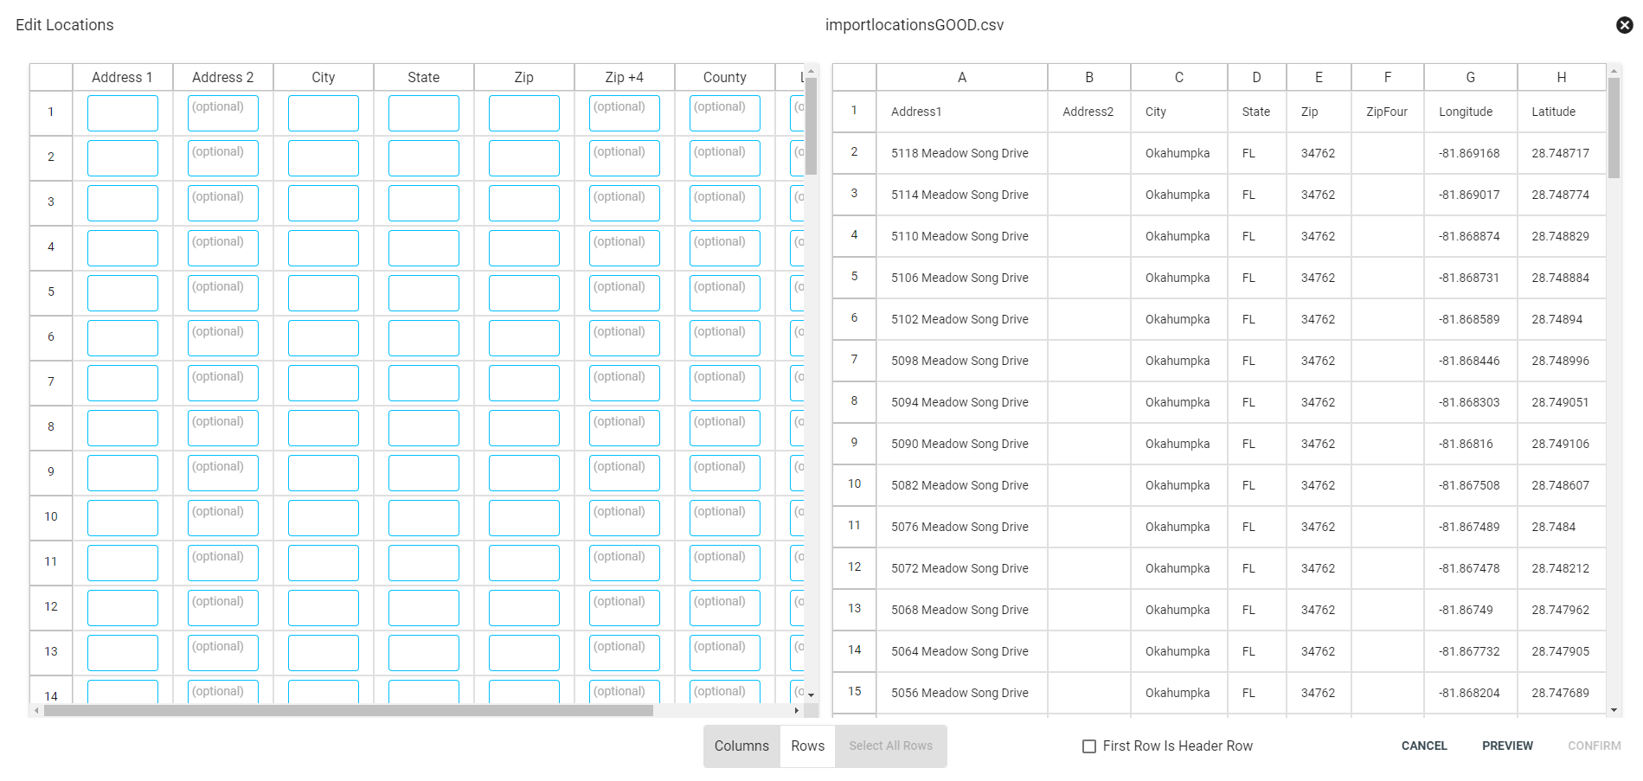Screen dimensions: 1643x781
Task: Click CSV row number 13
Action: coord(854,608)
